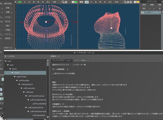This screenshot has height=120, width=163.
Task: Click the 上面 view label
Action: coord(19,2)
